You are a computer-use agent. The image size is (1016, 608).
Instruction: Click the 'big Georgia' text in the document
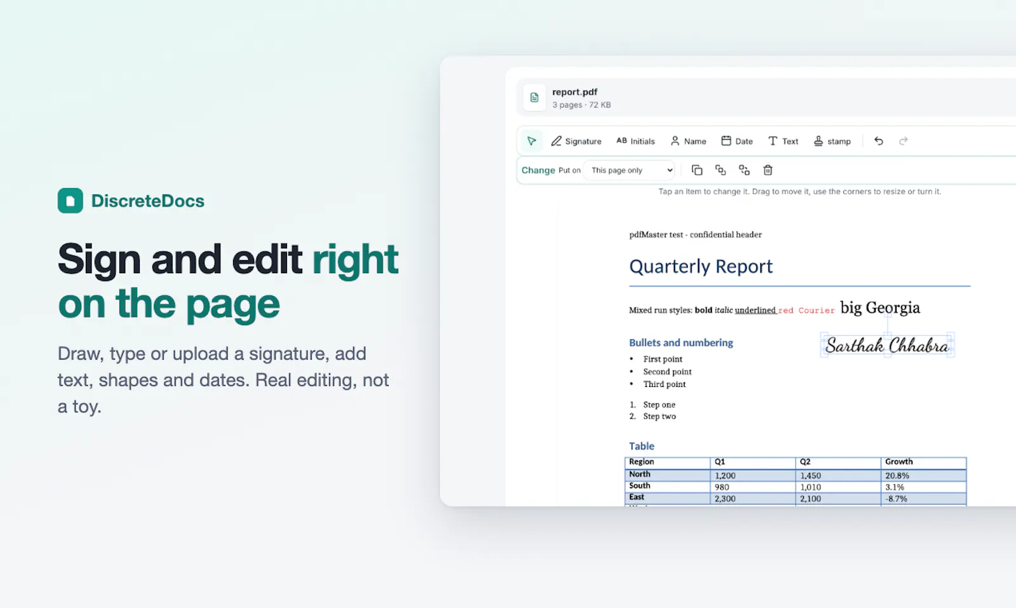pyautogui.click(x=880, y=307)
